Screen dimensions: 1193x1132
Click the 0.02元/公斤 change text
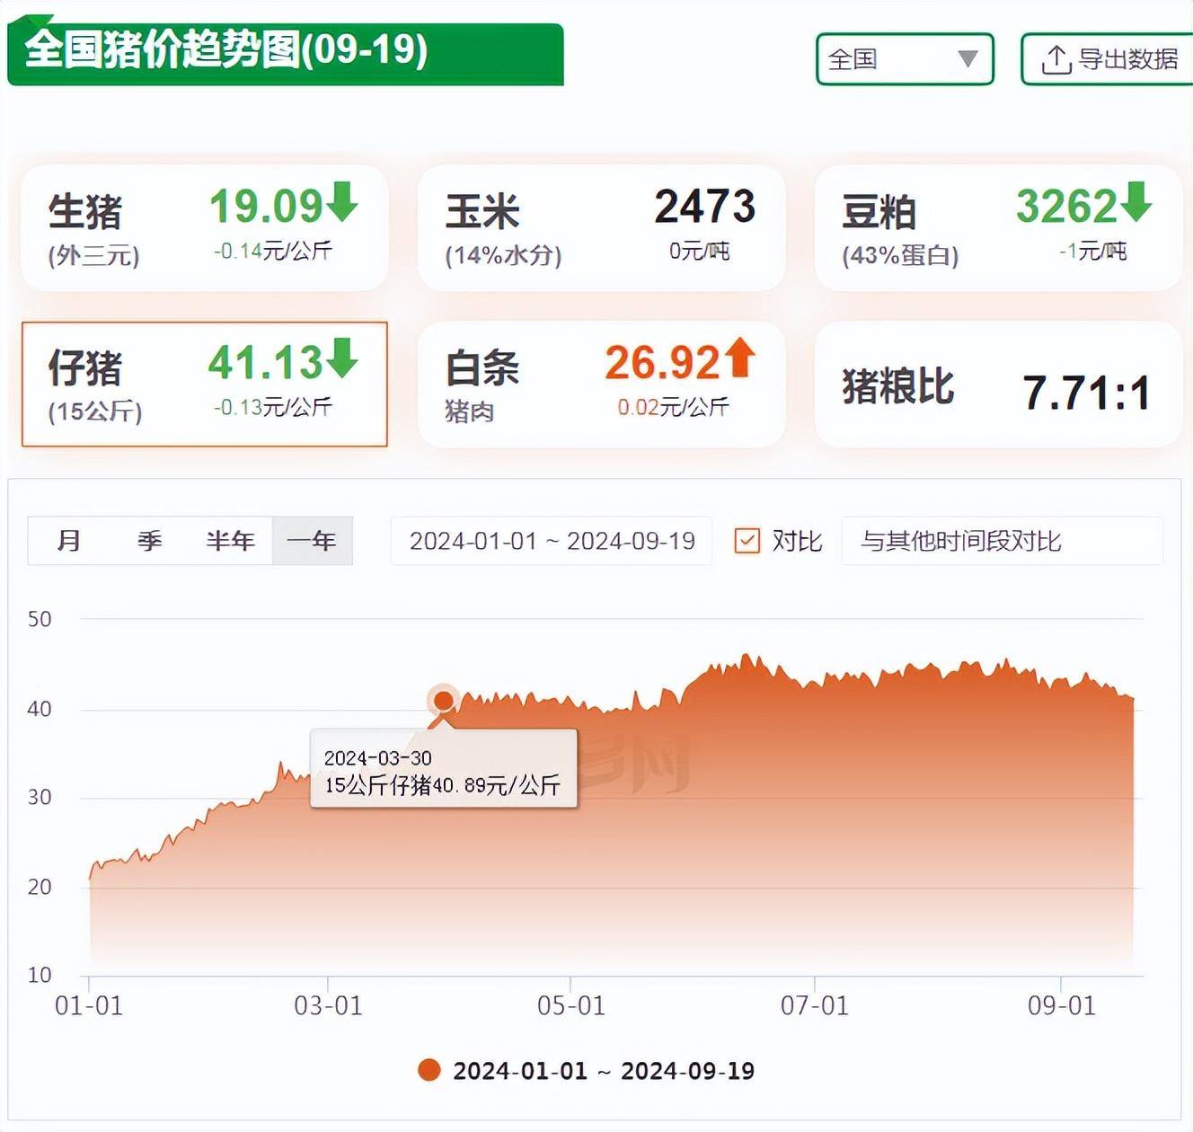[673, 408]
